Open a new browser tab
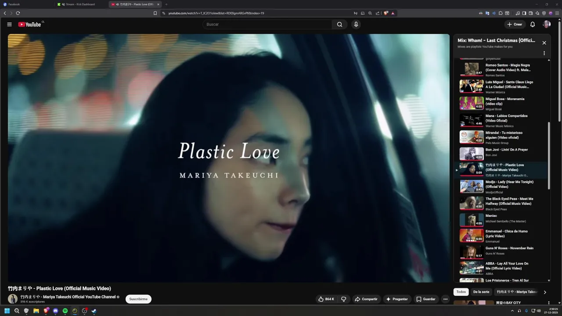Screen dimensions: 562x316 coord(166,4)
